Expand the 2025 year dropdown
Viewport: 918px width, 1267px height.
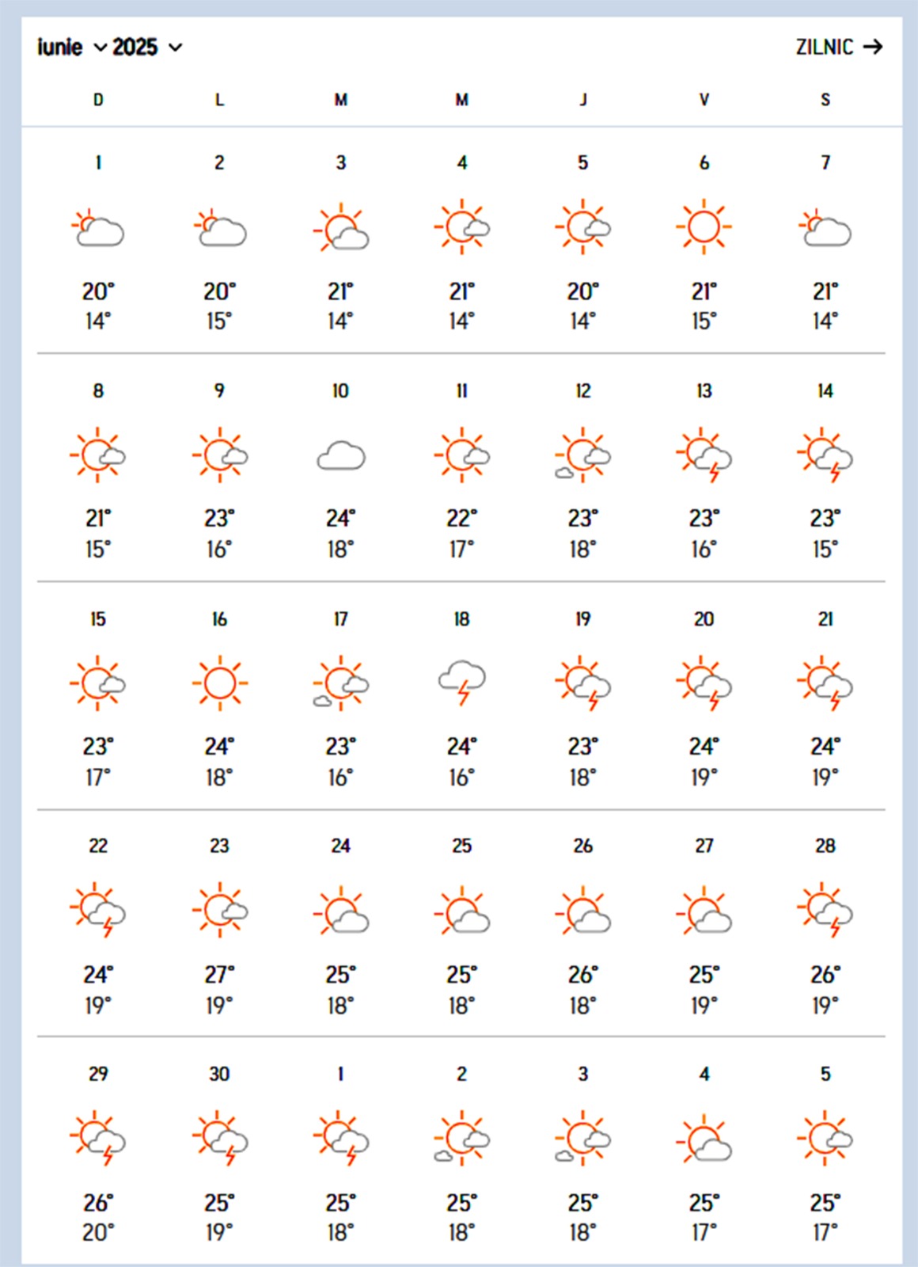147,48
